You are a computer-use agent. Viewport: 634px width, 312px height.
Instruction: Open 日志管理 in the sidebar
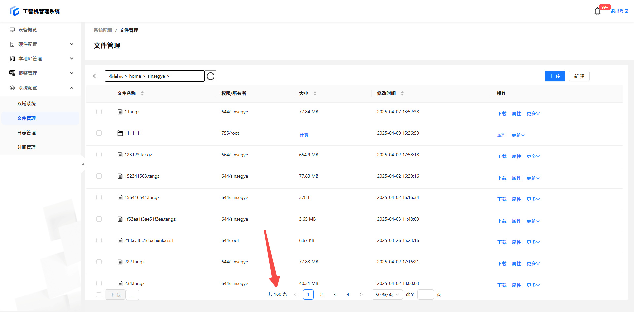pos(26,133)
